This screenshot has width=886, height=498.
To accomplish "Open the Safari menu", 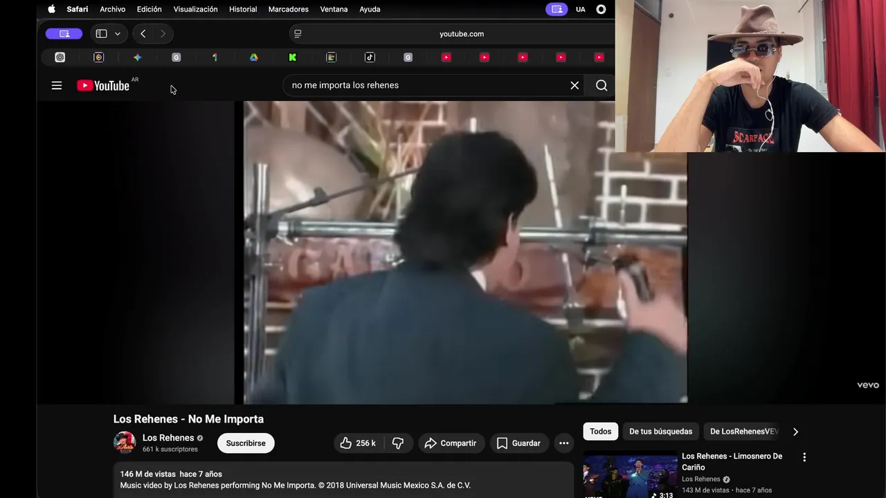I will pos(78,9).
